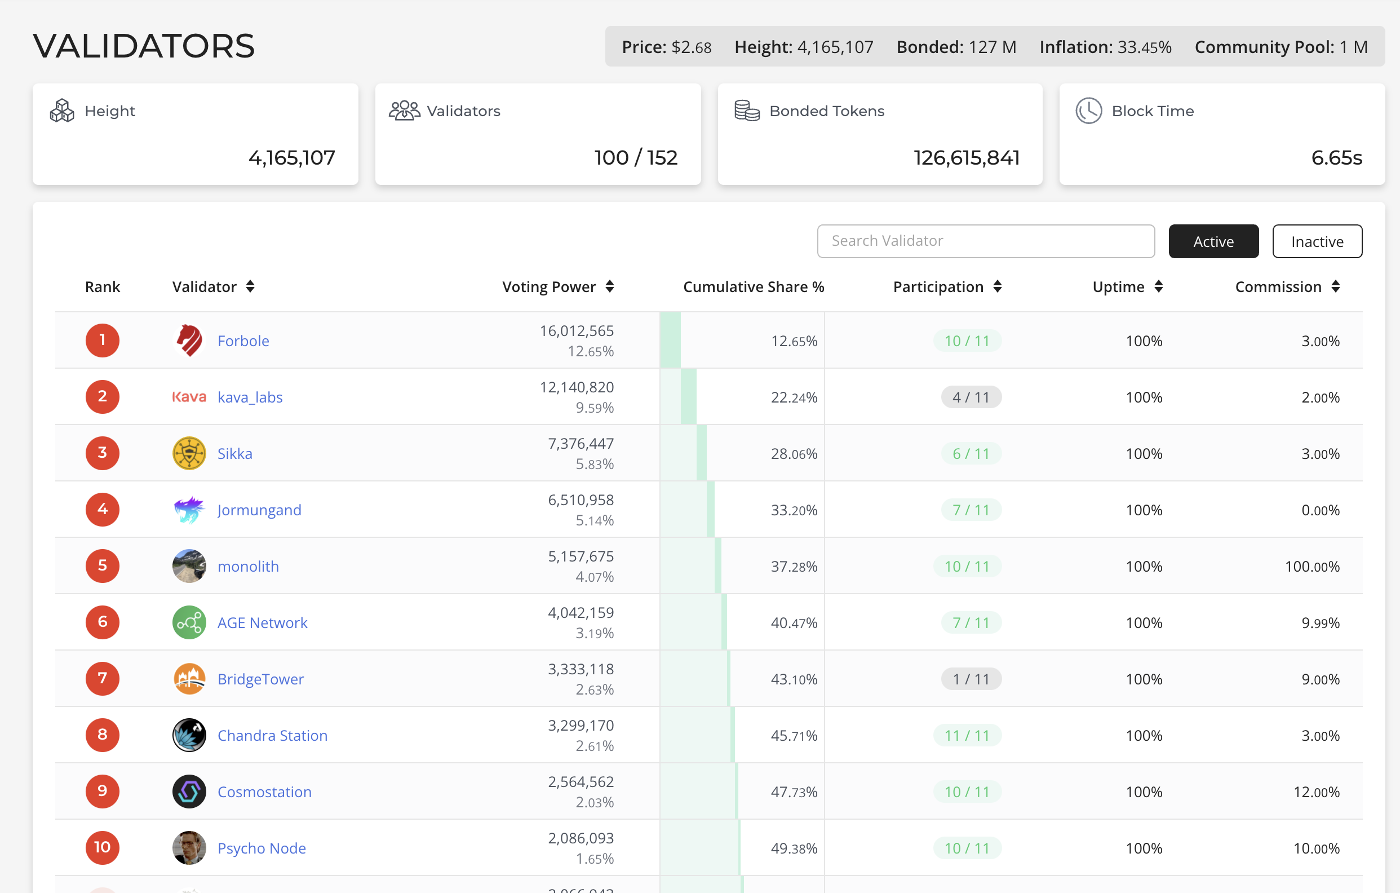Sort by Voting Power column
This screenshot has height=893, width=1400.
click(609, 286)
